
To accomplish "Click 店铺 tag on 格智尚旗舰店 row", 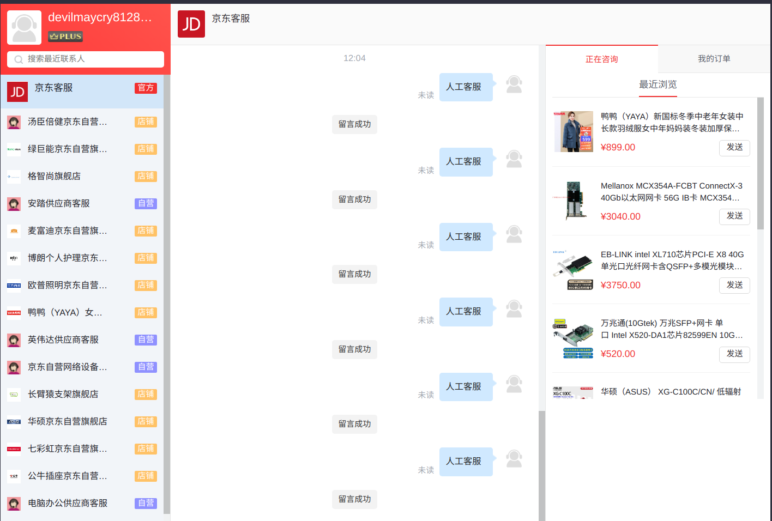I will click(x=146, y=177).
